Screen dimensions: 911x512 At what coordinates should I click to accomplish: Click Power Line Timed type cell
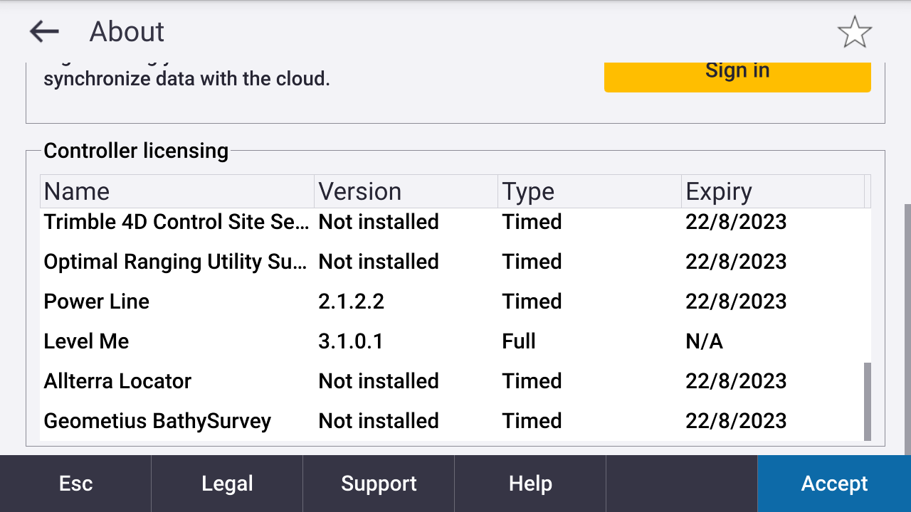[532, 302]
